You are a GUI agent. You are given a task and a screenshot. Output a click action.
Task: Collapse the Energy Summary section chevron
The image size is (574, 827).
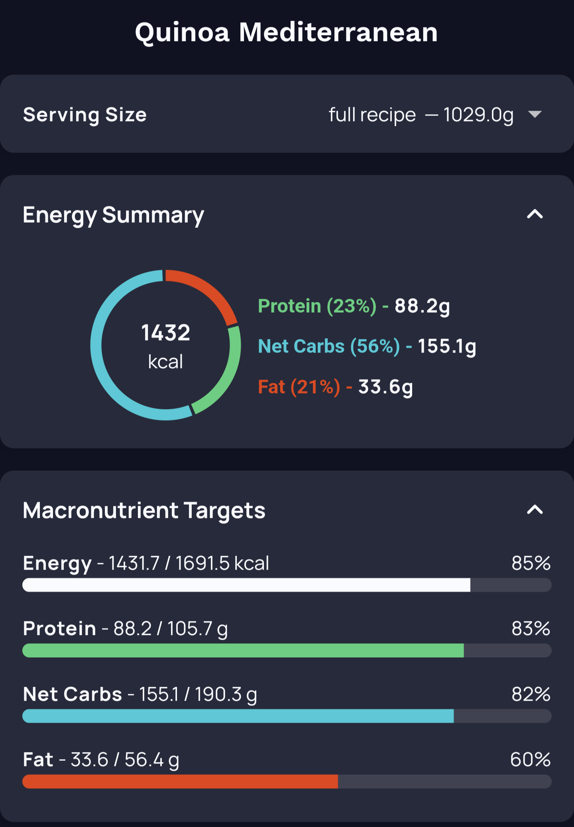pyautogui.click(x=535, y=215)
